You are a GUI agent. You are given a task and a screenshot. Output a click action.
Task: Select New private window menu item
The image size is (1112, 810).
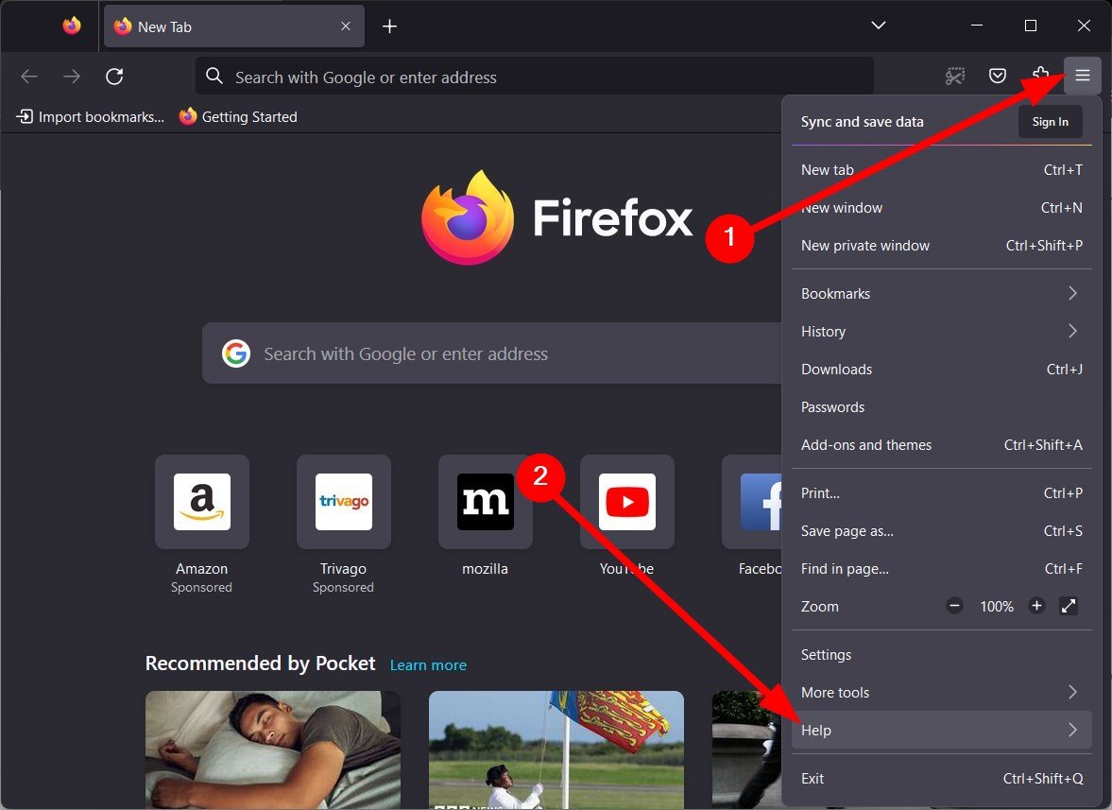pyautogui.click(x=941, y=246)
